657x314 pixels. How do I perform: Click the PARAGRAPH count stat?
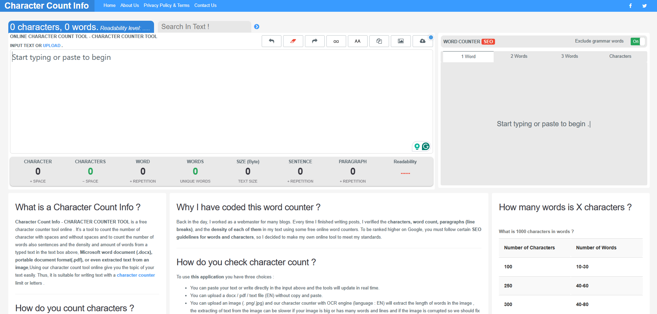(x=353, y=171)
